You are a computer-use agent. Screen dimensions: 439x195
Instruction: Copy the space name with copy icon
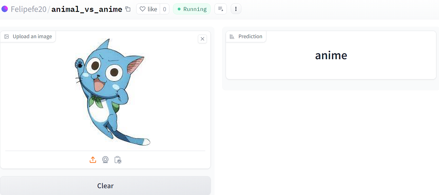(128, 9)
